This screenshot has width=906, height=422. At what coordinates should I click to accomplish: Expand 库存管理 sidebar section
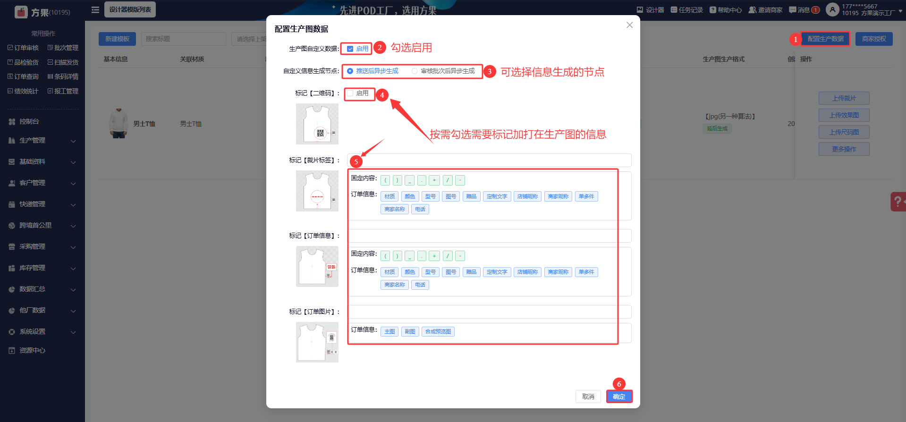[x=42, y=268]
